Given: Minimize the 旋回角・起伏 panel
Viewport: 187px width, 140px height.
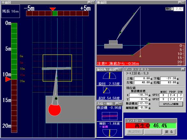Looking at the screenshot, I should pyautogui.click(x=117, y=69).
